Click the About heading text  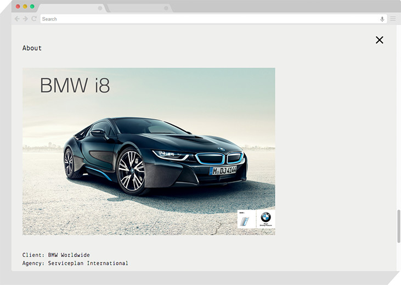pyautogui.click(x=32, y=48)
